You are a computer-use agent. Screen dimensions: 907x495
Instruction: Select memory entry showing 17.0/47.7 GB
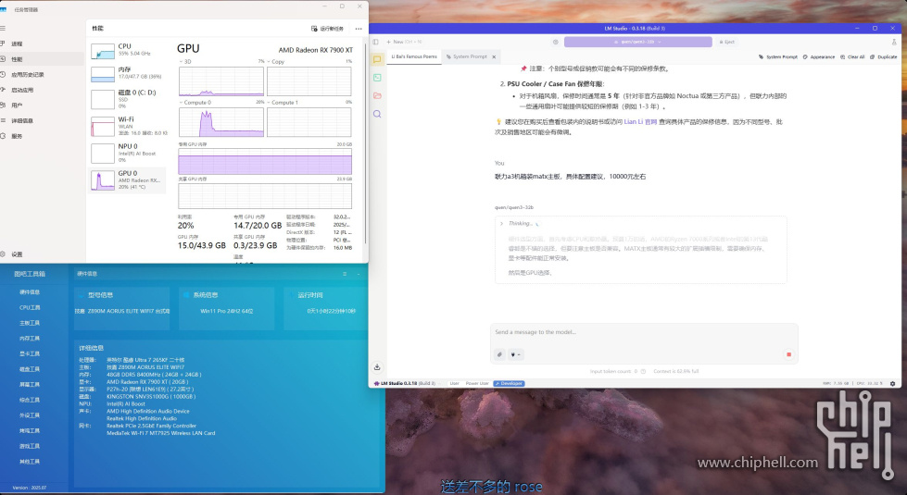pyautogui.click(x=127, y=73)
